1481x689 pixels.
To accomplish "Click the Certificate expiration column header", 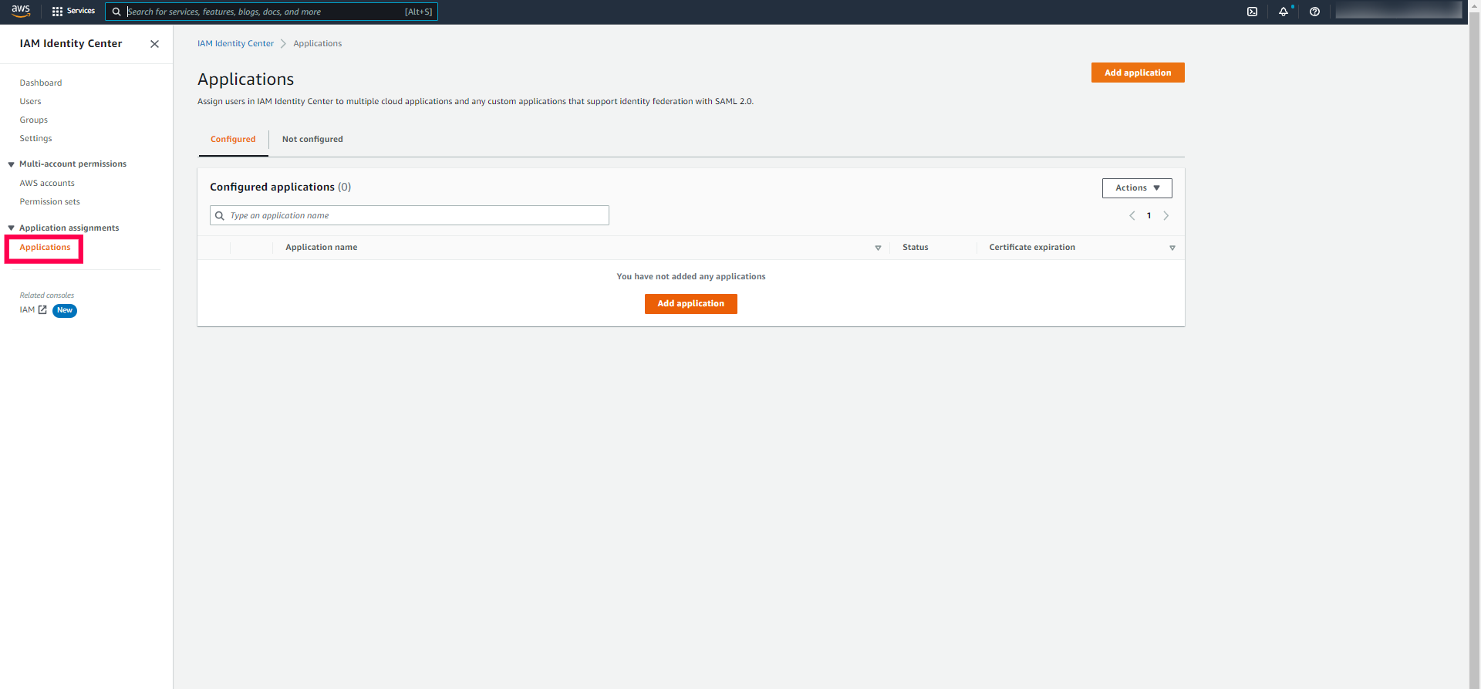I will pyautogui.click(x=1032, y=248).
